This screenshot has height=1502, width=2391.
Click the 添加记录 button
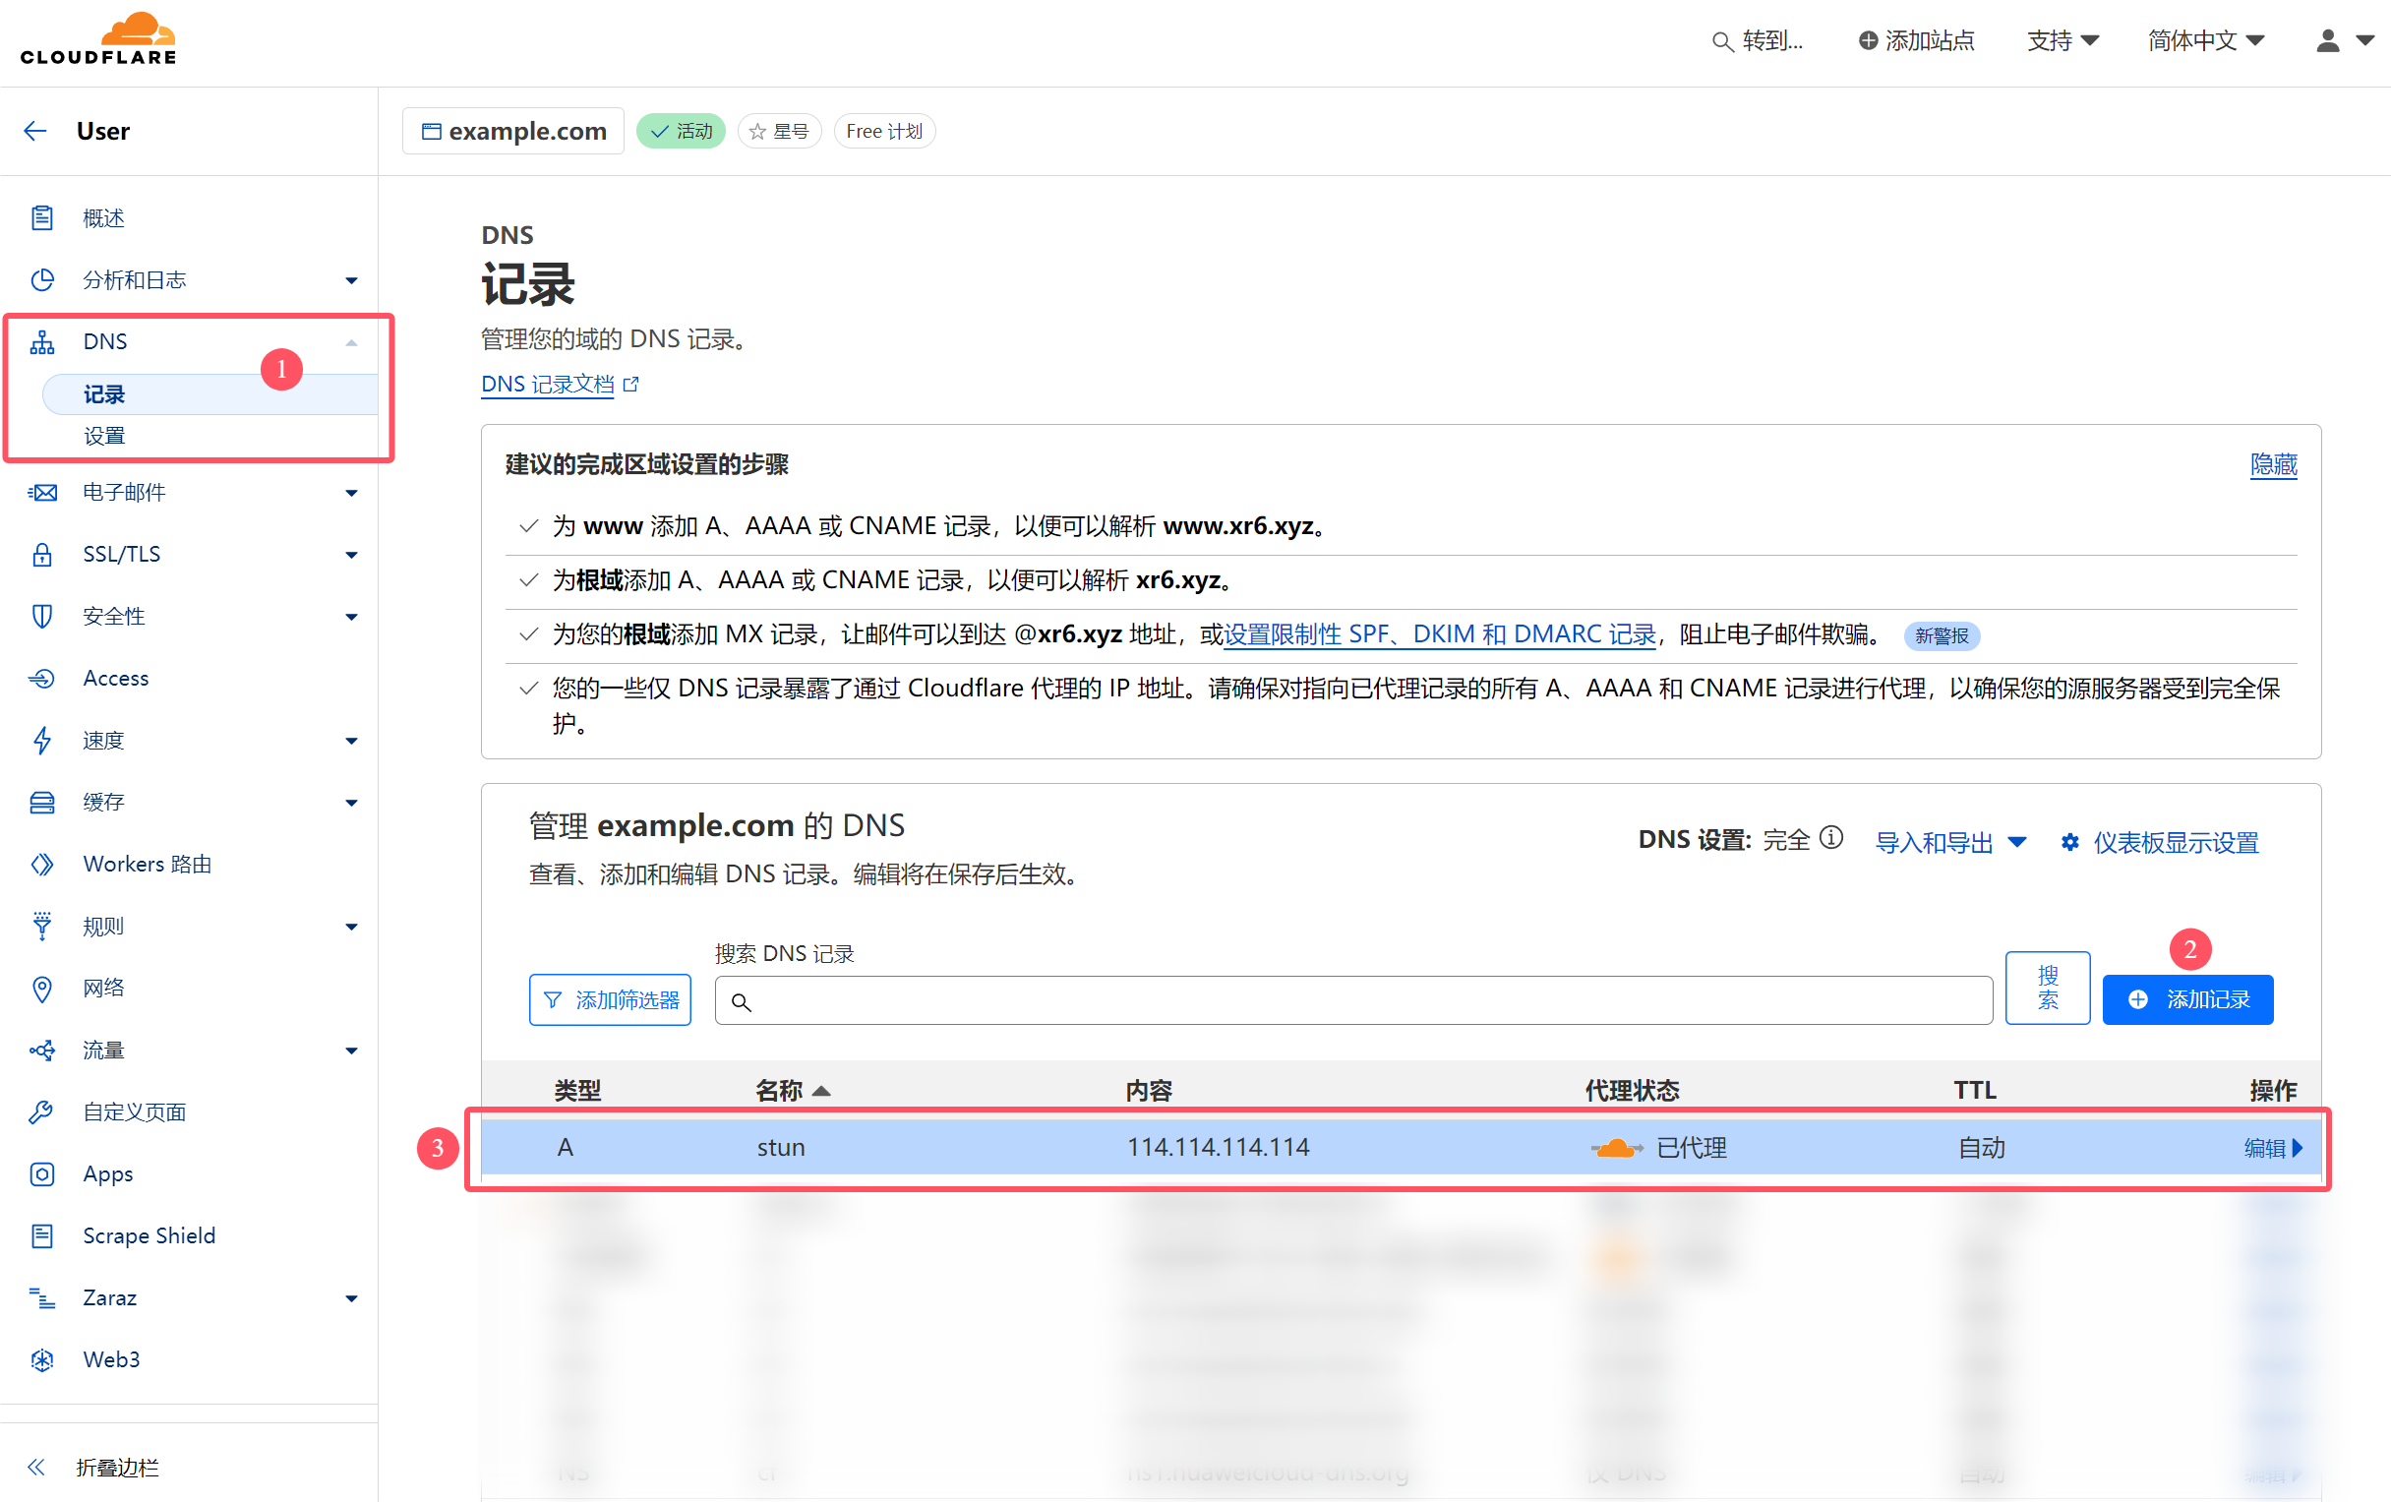coord(2187,998)
